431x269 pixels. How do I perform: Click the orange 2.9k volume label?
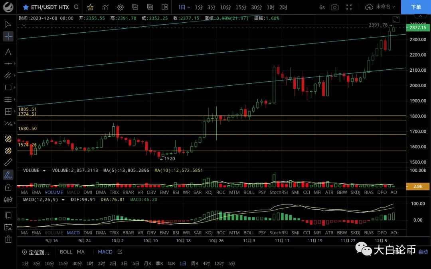click(417, 187)
